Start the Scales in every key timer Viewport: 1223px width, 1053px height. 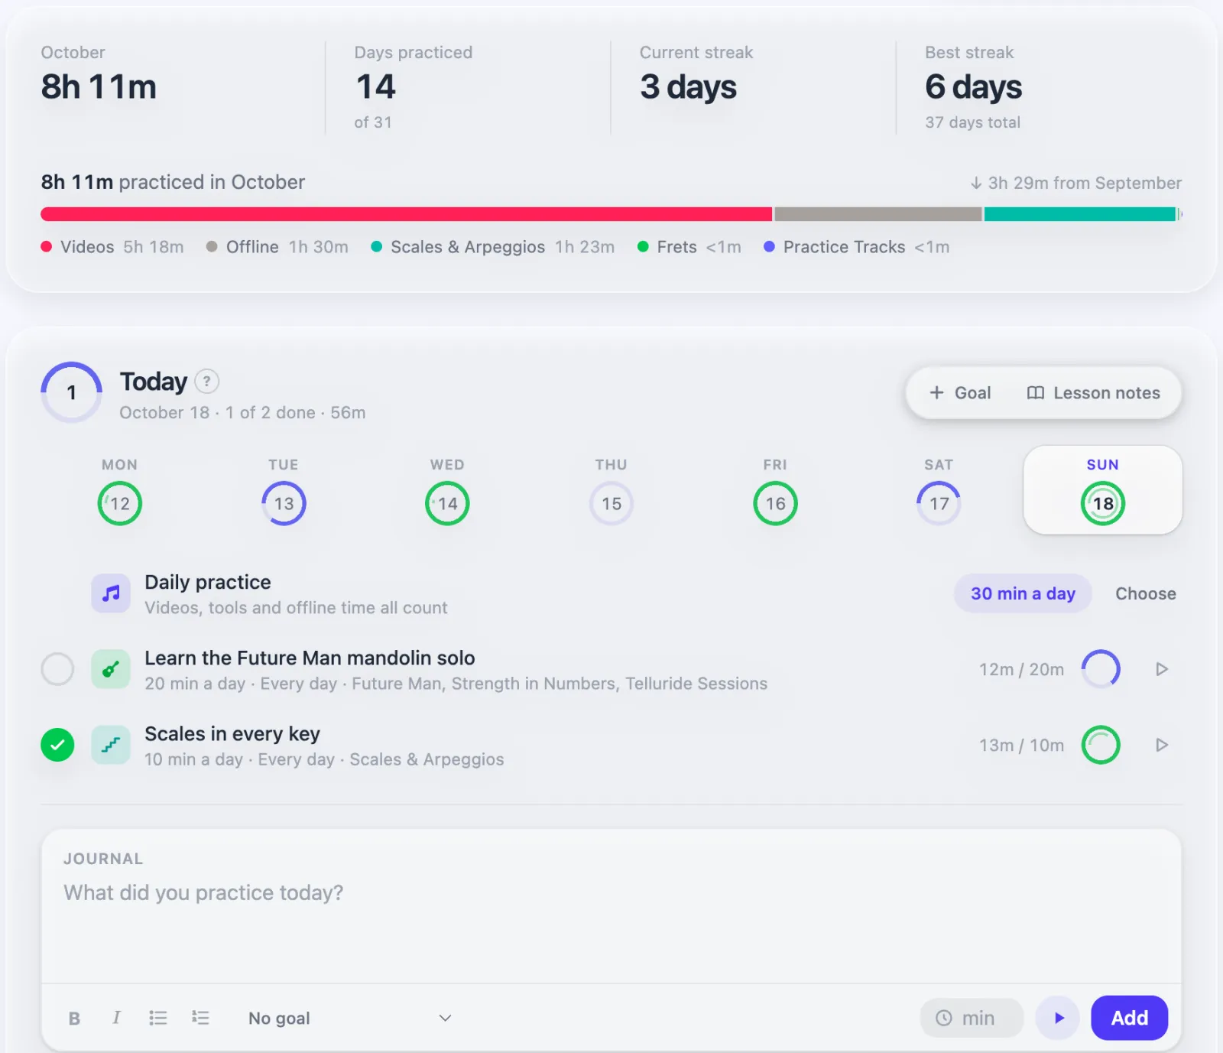click(x=1162, y=745)
